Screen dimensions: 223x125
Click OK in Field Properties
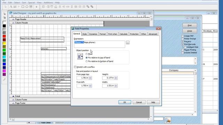125,102
